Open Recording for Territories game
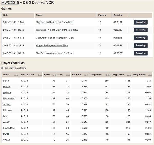The width and height of the screenshot is (154, 145). coord(141,30)
